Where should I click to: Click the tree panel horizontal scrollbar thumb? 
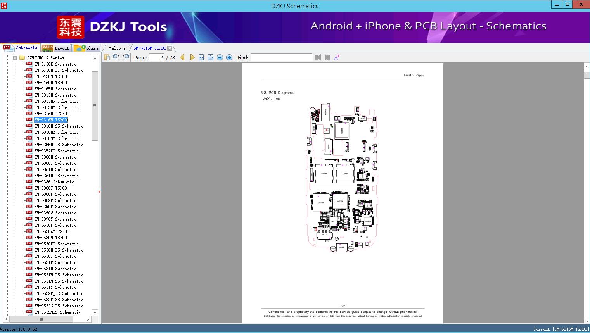tap(41, 319)
